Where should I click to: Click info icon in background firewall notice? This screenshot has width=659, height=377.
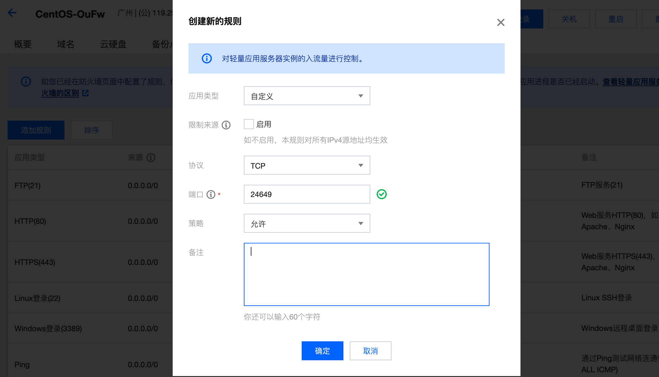[x=26, y=82]
